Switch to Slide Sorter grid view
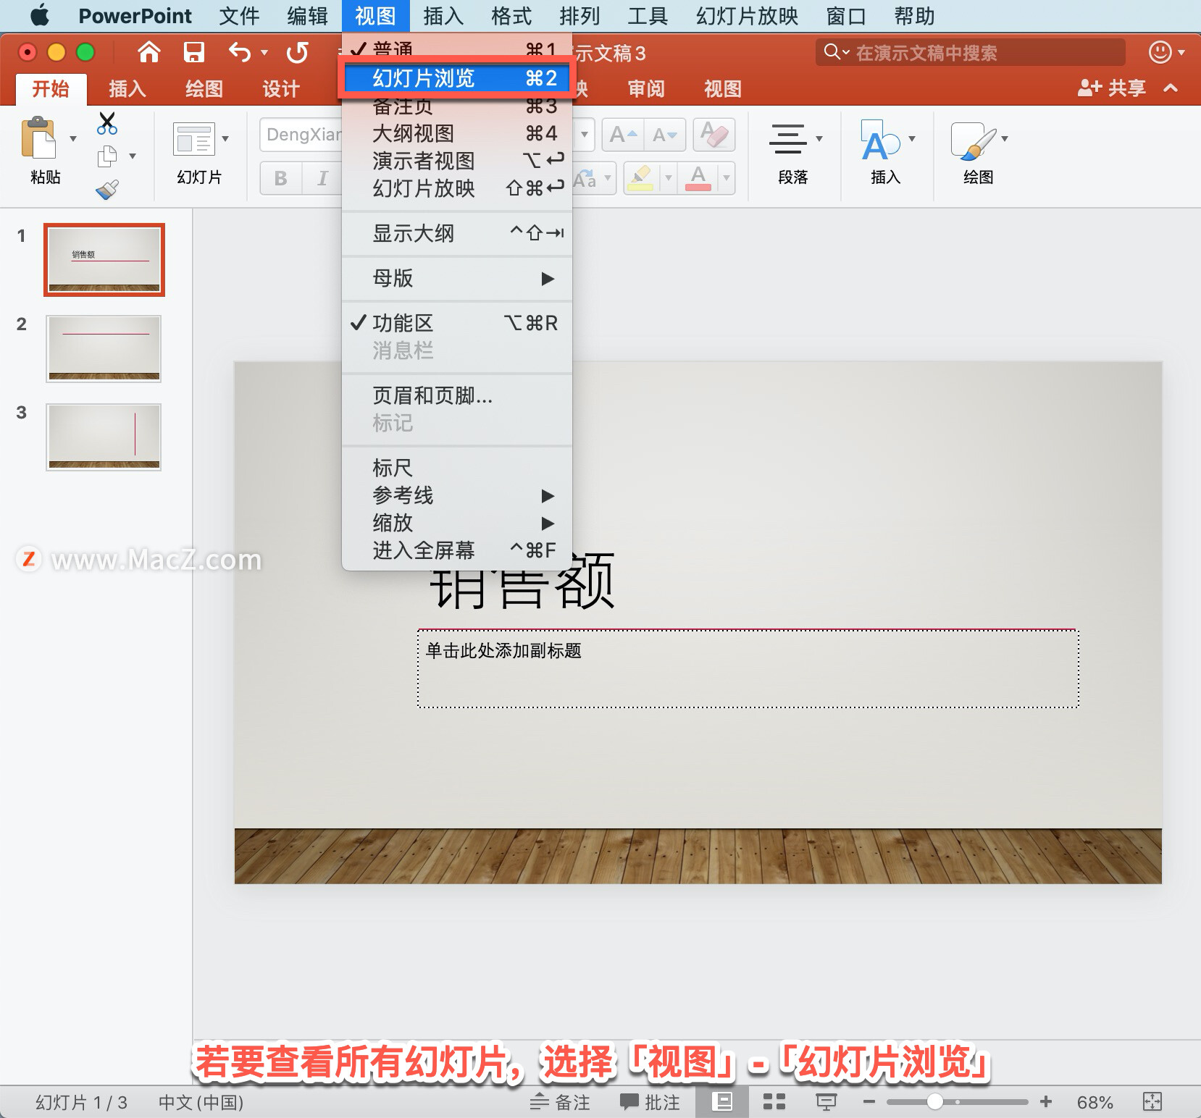The height and width of the screenshot is (1118, 1201). coord(774,1101)
